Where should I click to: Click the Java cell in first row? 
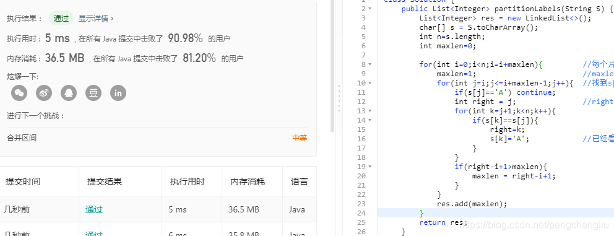(297, 210)
